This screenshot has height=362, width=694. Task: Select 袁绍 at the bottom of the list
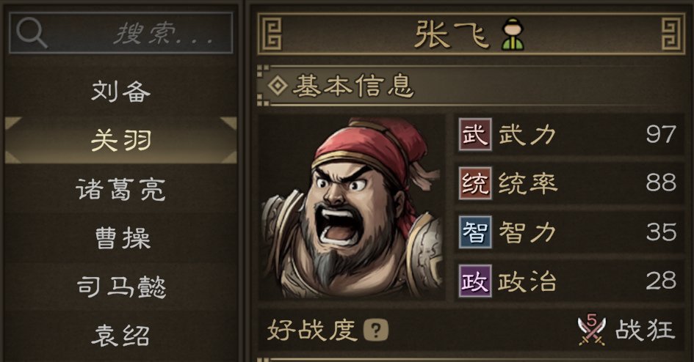[x=121, y=336]
